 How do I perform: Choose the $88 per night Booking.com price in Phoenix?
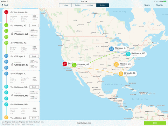pos(34,31)
